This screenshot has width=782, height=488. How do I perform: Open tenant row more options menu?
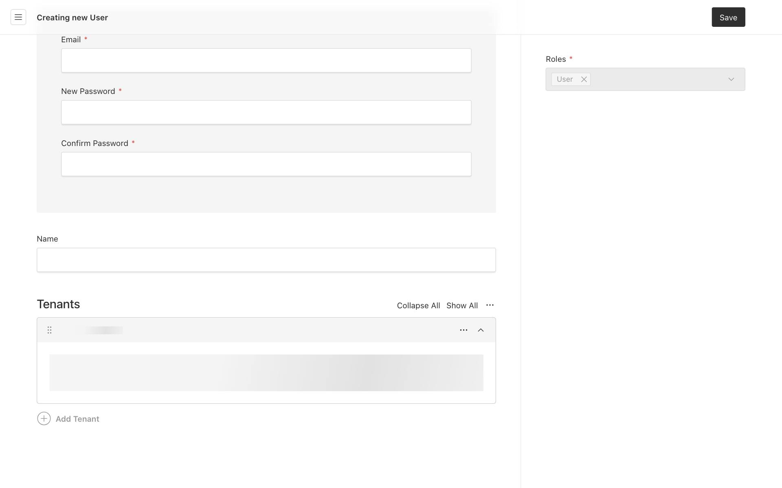(x=463, y=330)
